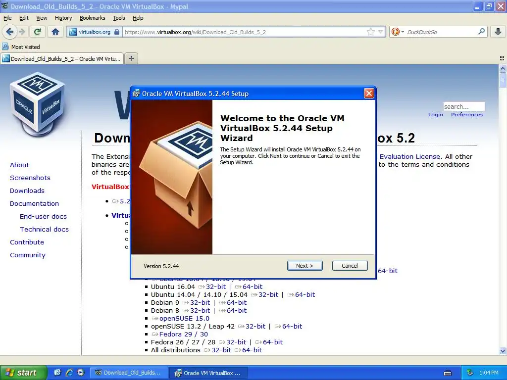Viewport: 507px width, 380px height.
Task: Open the File menu
Action: [x=7, y=18]
